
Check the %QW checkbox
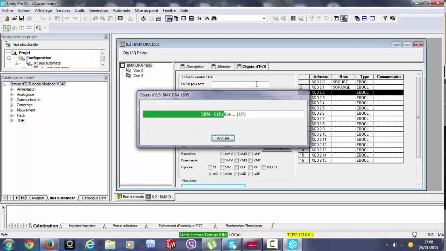[222, 174]
